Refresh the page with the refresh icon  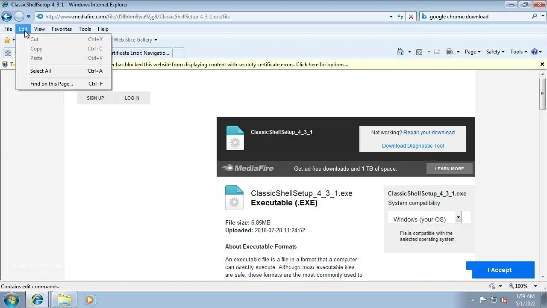[x=400, y=17]
